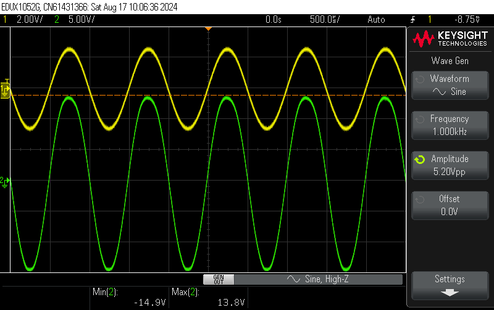This screenshot has height=310, width=494.
Task: Select the Frequency 1.000kHz softkey
Action: tap(450, 125)
